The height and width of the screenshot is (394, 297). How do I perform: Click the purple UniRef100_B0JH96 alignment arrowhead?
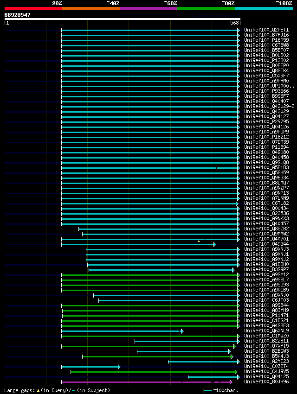pos(231,382)
